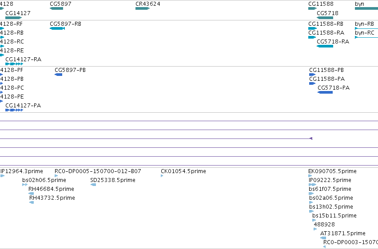This screenshot has width=378, height=249.
Task: Select the byn-RB transcript label
Action: 364,24
